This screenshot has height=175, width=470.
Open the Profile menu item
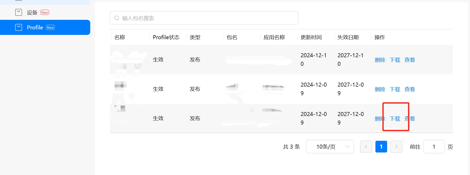click(x=35, y=27)
